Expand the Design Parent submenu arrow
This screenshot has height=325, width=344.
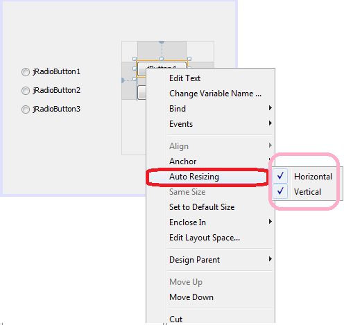tap(270, 259)
